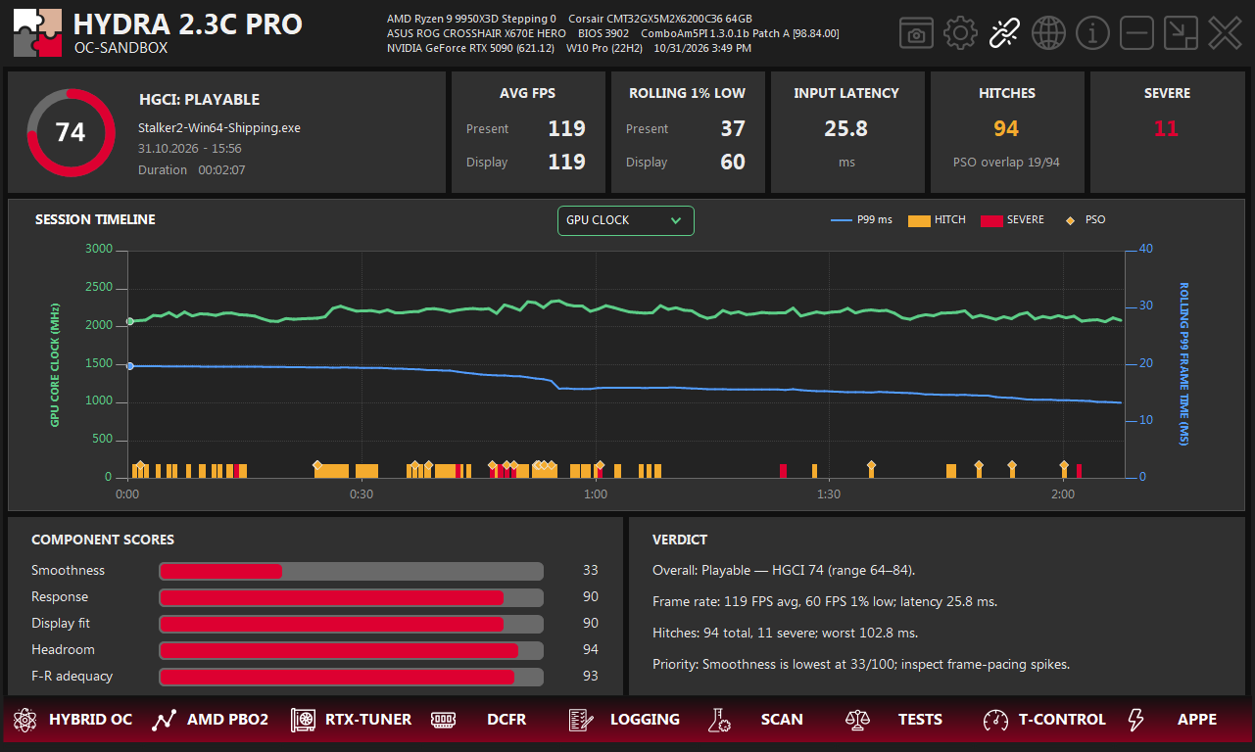Click the Hydra puzzle-piece logo
Screen dimensions: 1255x752
pyautogui.click(x=38, y=33)
